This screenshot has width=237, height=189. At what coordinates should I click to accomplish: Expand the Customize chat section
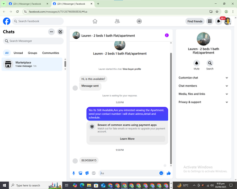203,77
